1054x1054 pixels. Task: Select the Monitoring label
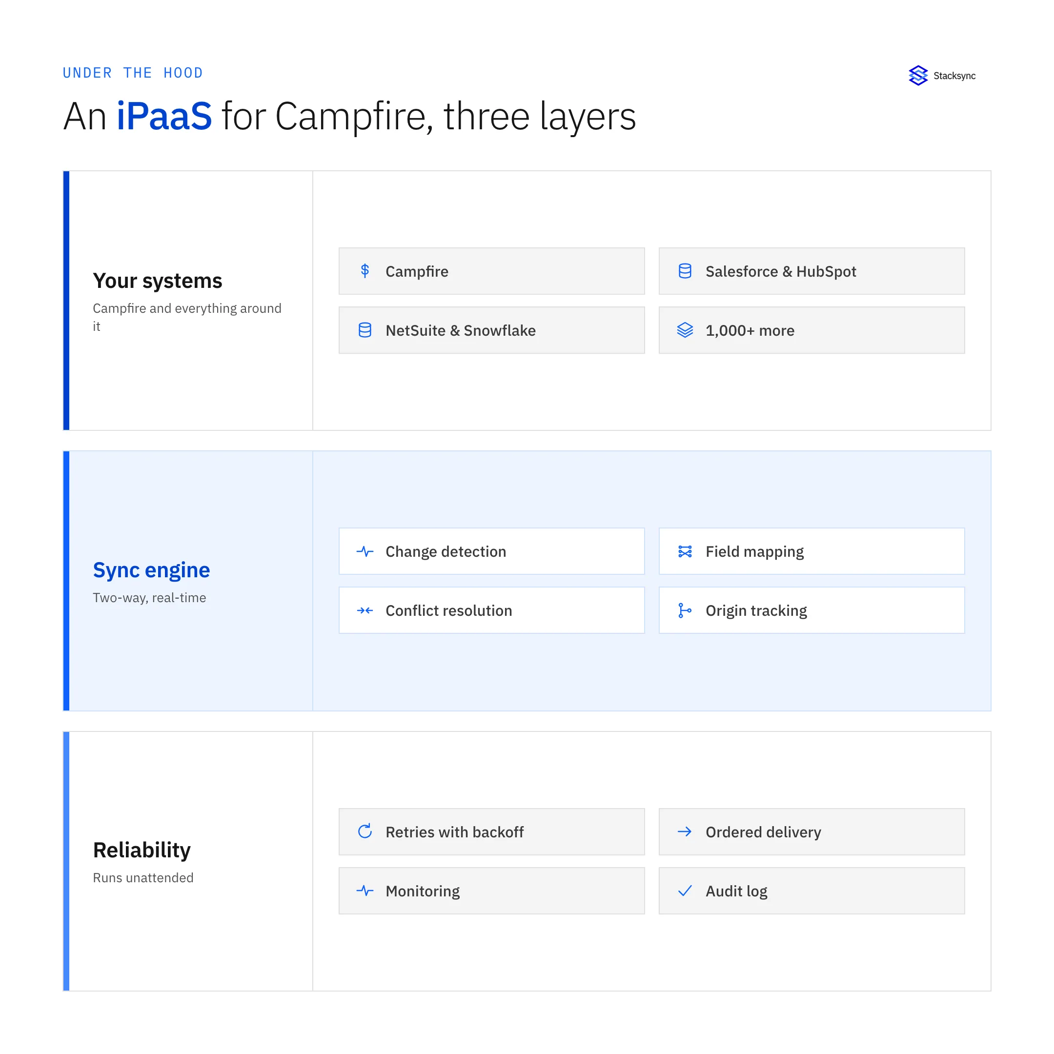(422, 891)
